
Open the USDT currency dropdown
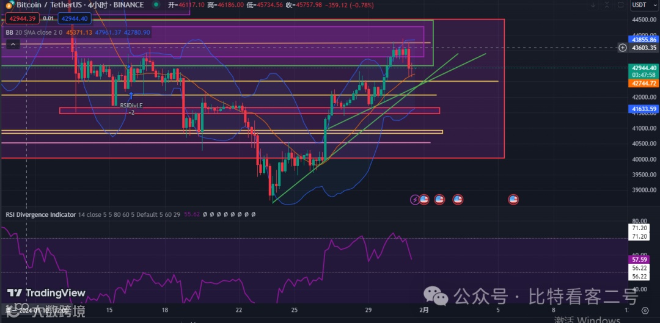click(643, 5)
